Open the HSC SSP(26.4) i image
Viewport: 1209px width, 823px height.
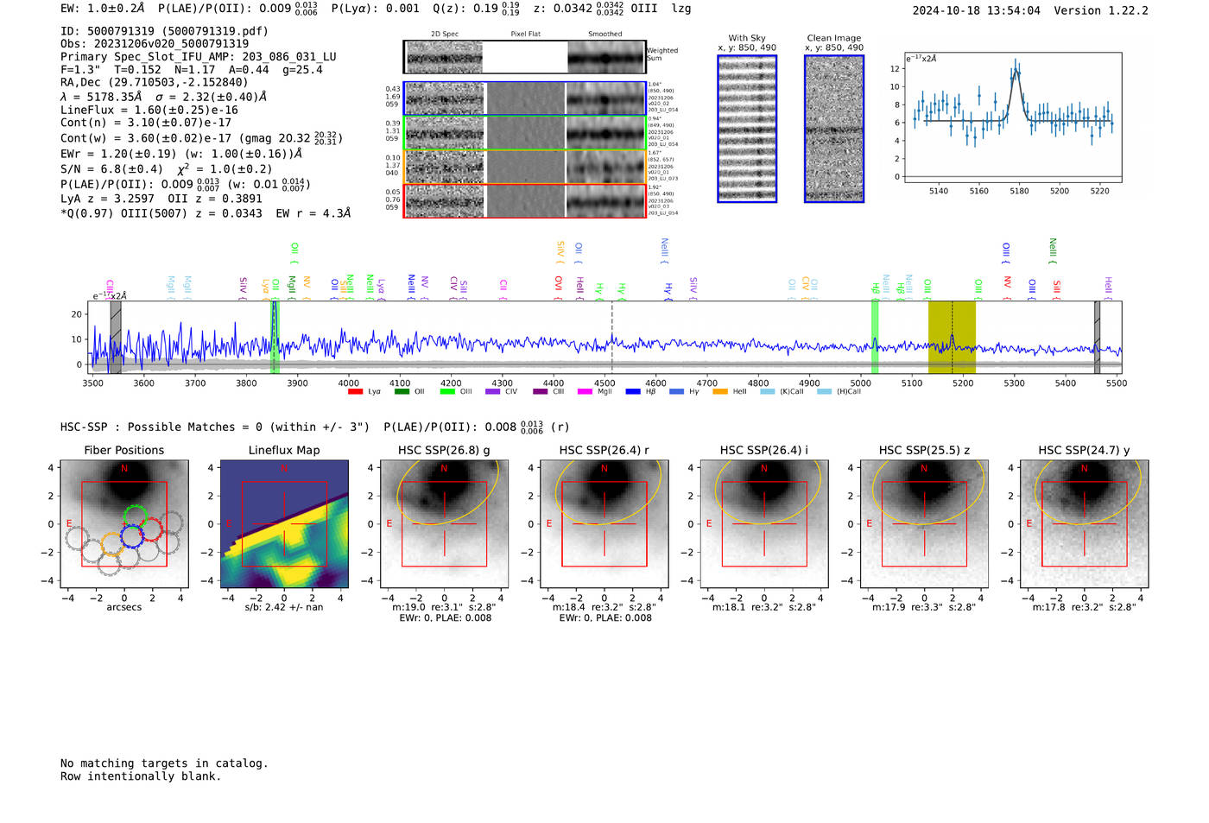tap(764, 524)
